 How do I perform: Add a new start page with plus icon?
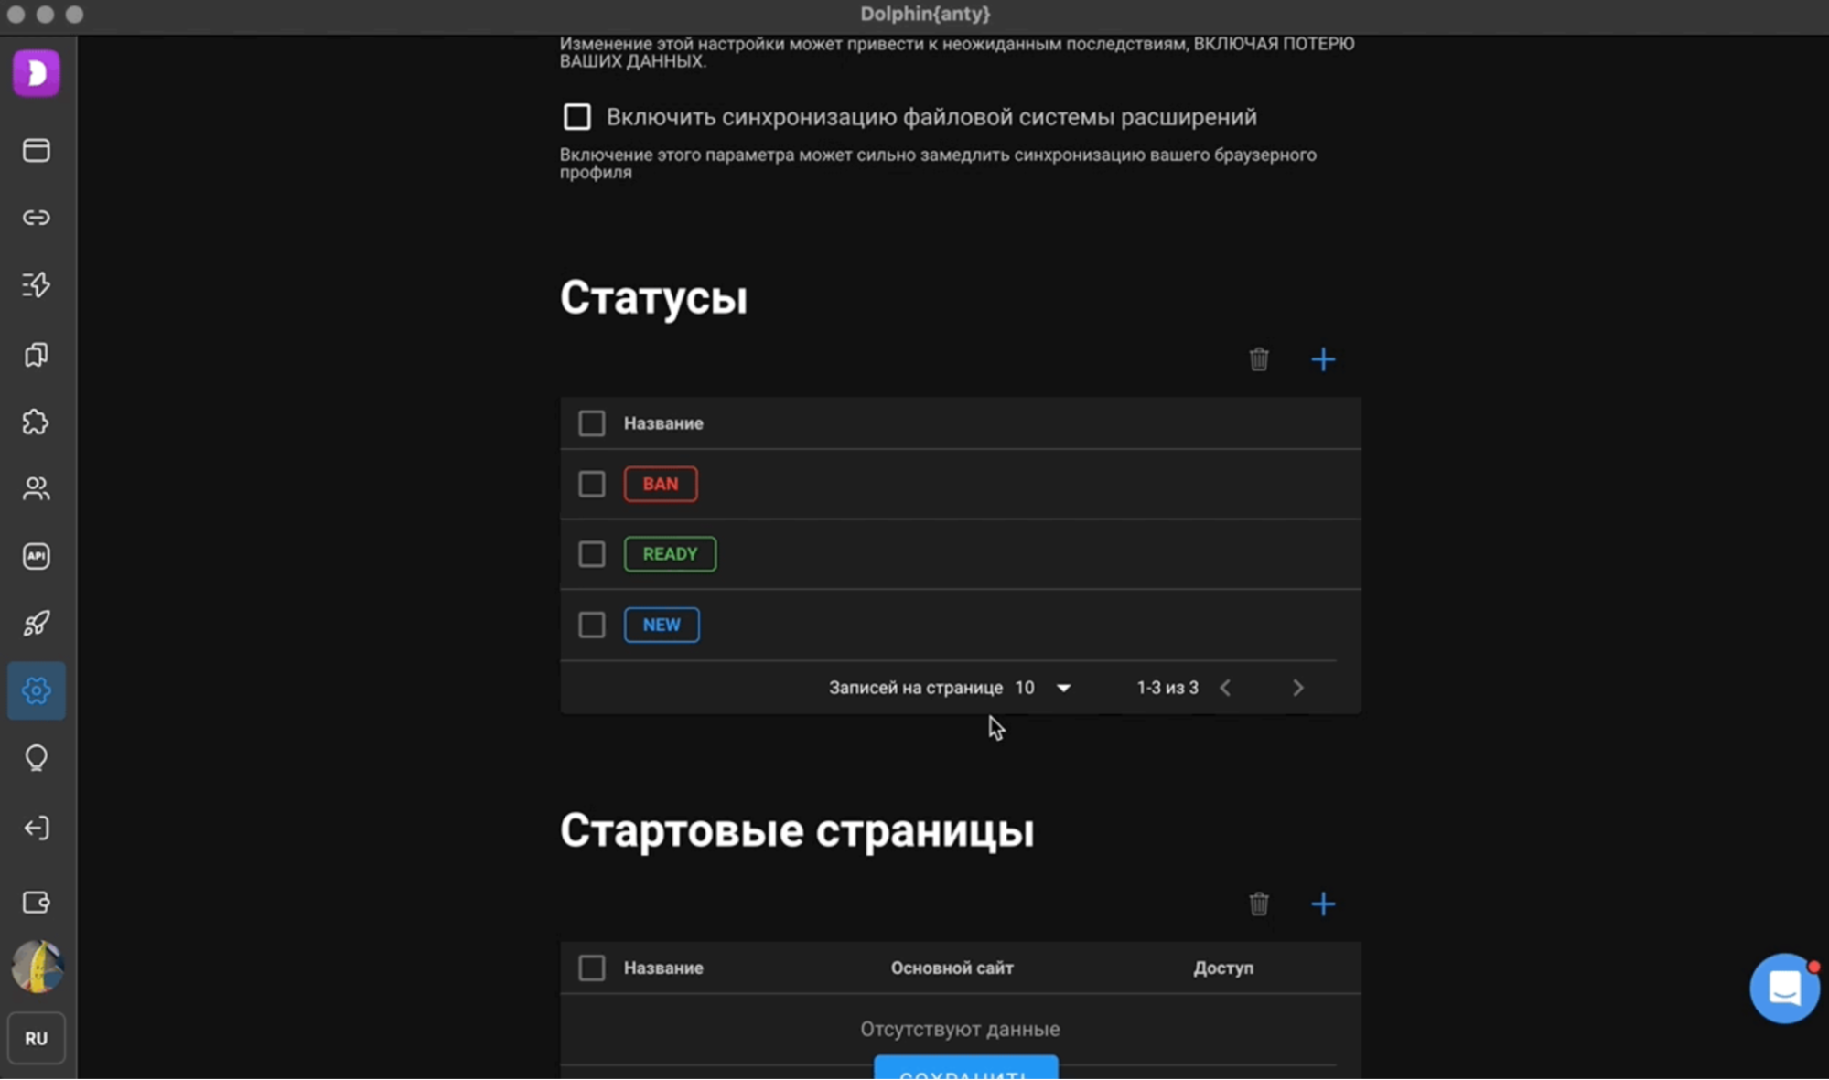point(1323,904)
